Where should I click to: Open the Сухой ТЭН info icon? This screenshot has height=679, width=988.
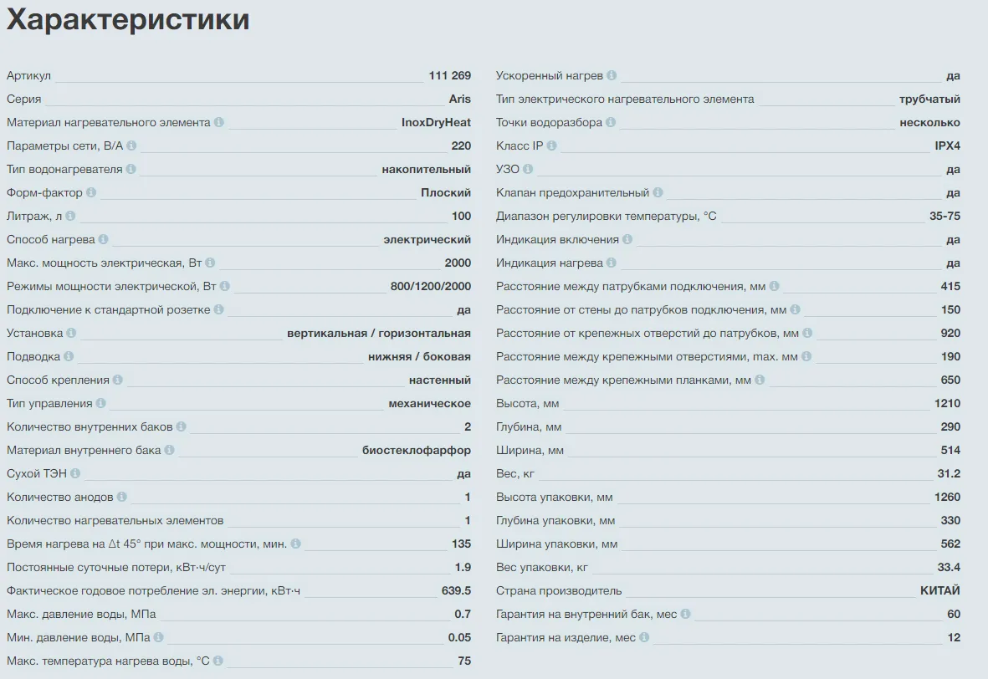coord(75,473)
